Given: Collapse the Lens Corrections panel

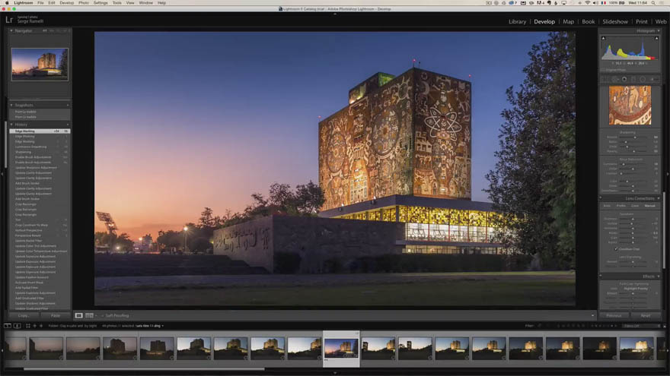Looking at the screenshot, I should click(659, 198).
